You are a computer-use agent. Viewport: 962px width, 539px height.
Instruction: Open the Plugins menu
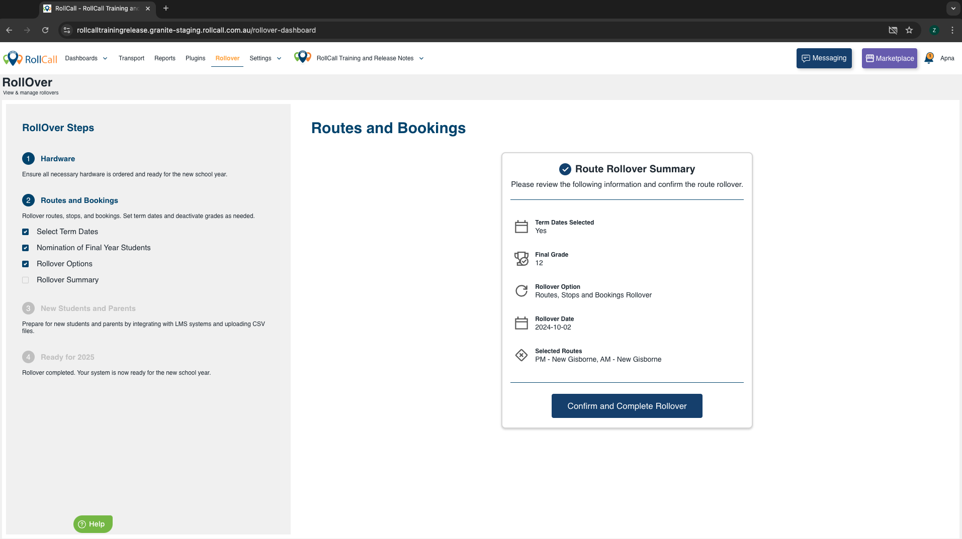tap(196, 58)
